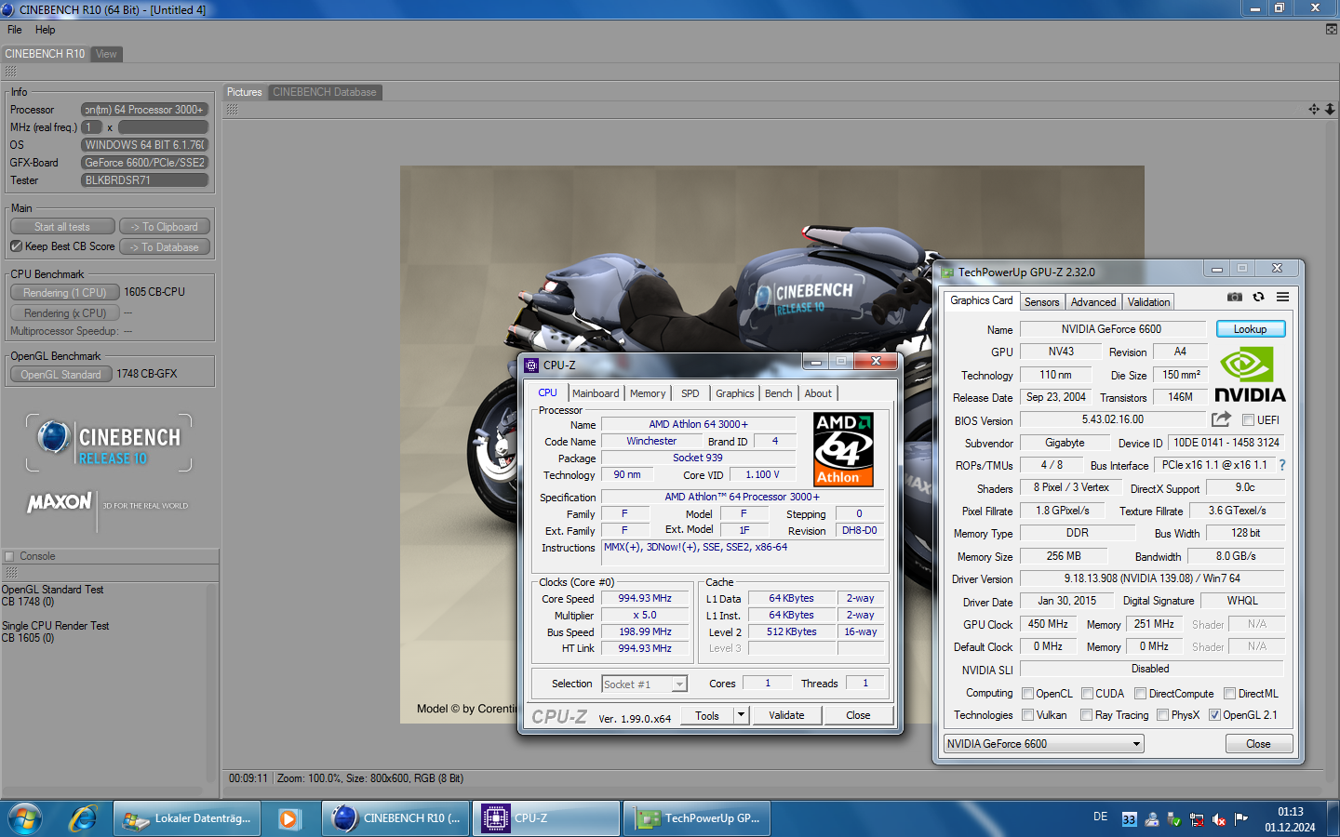Click the volume icon in system tray

tap(1219, 819)
